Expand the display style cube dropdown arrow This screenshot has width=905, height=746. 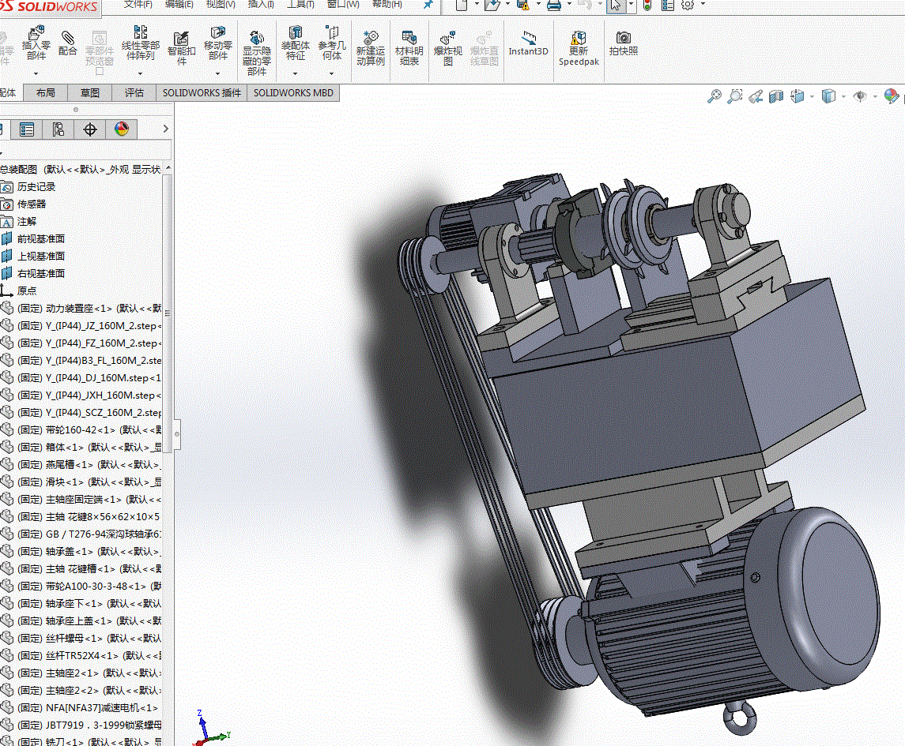843,96
